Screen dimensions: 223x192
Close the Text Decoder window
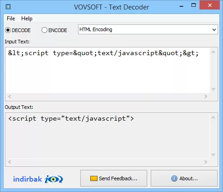click(210, 5)
